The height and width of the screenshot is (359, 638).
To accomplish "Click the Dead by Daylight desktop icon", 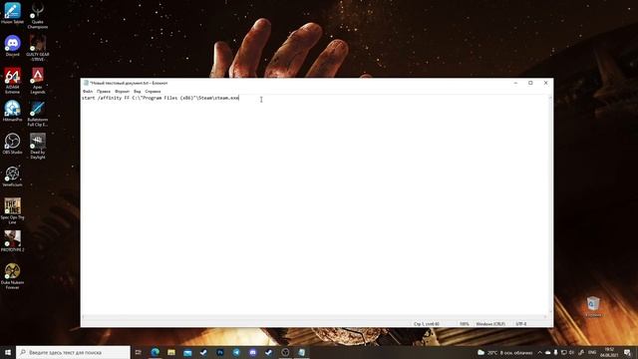I will [x=38, y=146].
